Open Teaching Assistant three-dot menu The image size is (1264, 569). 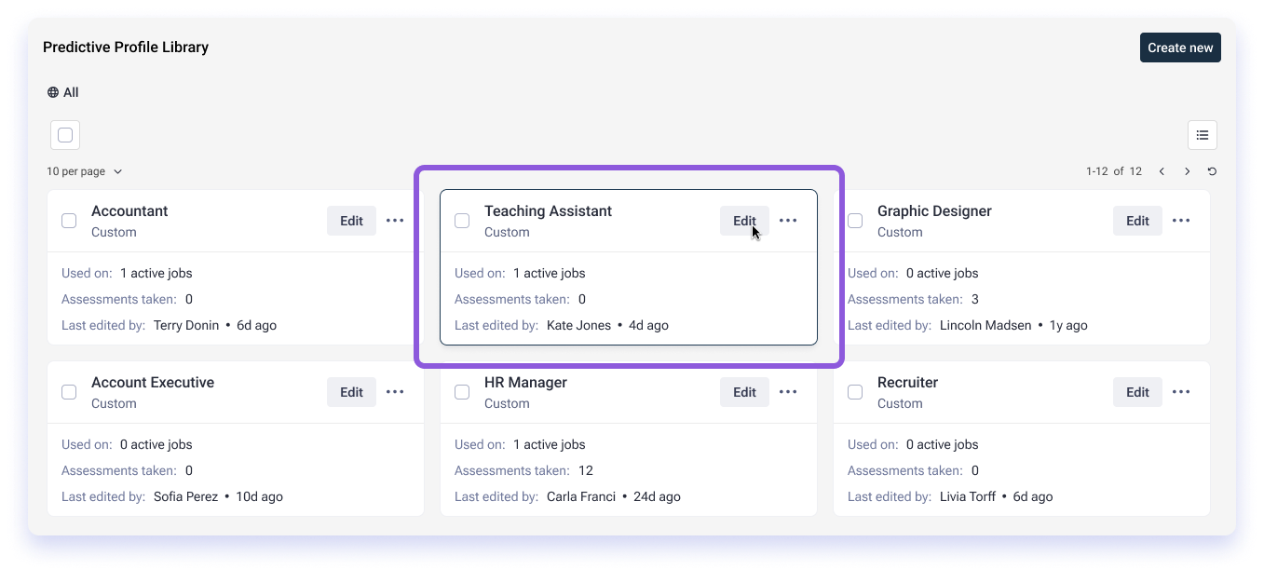788,221
